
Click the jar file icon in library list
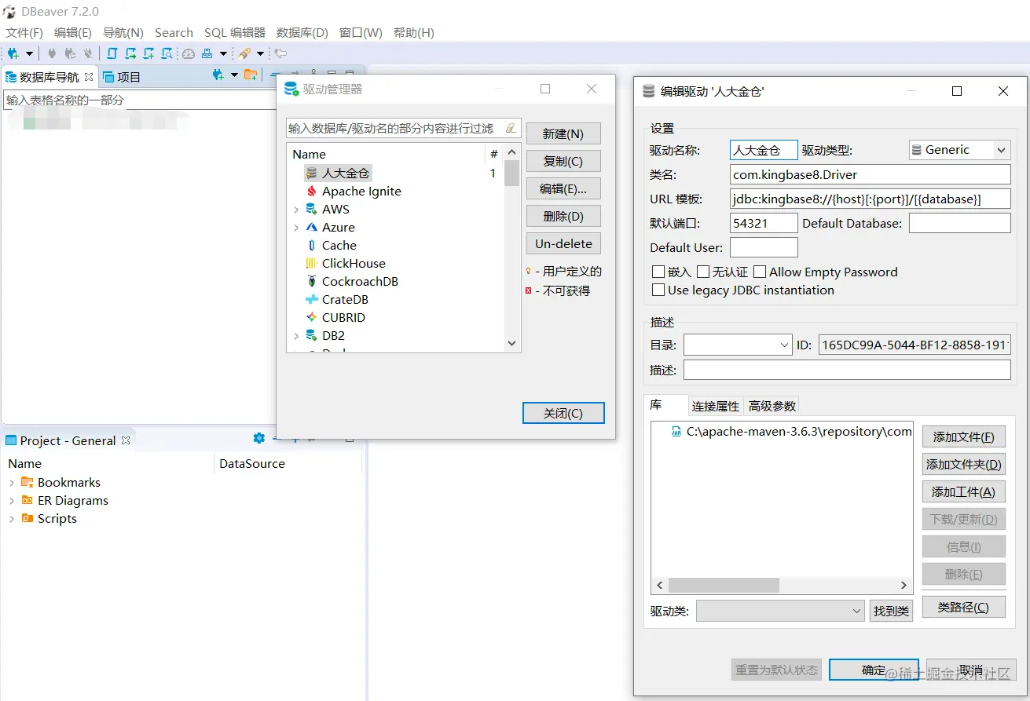click(677, 431)
